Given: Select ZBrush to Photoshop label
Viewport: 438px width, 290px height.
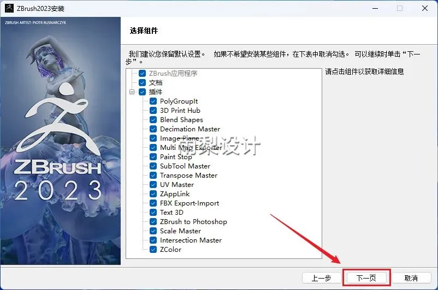Looking at the screenshot, I should (193, 221).
